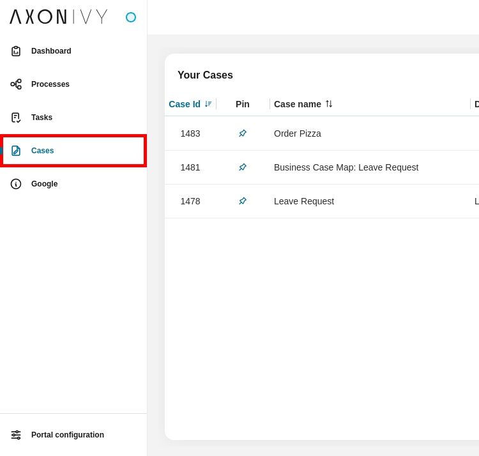Click the Pin column header
This screenshot has width=479, height=456.
pyautogui.click(x=243, y=104)
